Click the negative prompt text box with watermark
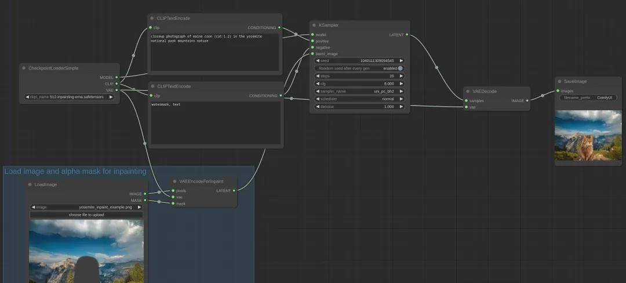This screenshot has width=626, height=283. tap(216, 123)
